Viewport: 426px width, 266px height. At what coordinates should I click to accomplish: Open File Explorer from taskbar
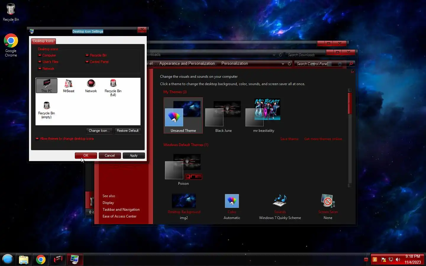tap(24, 259)
